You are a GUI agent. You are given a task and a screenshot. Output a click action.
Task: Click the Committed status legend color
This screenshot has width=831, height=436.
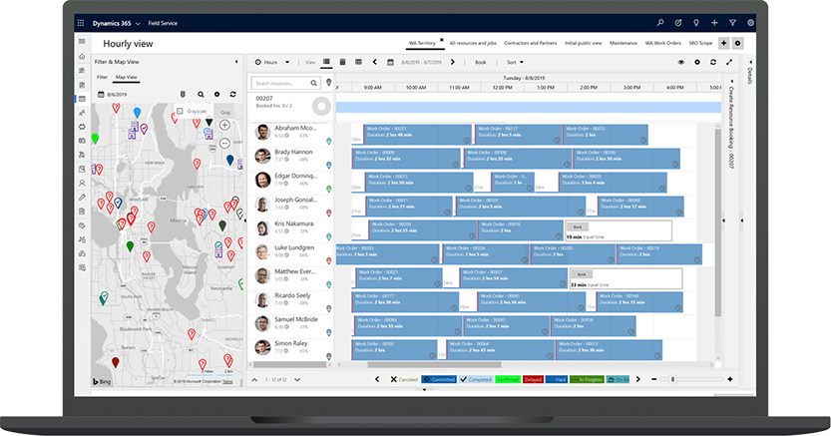[438, 379]
